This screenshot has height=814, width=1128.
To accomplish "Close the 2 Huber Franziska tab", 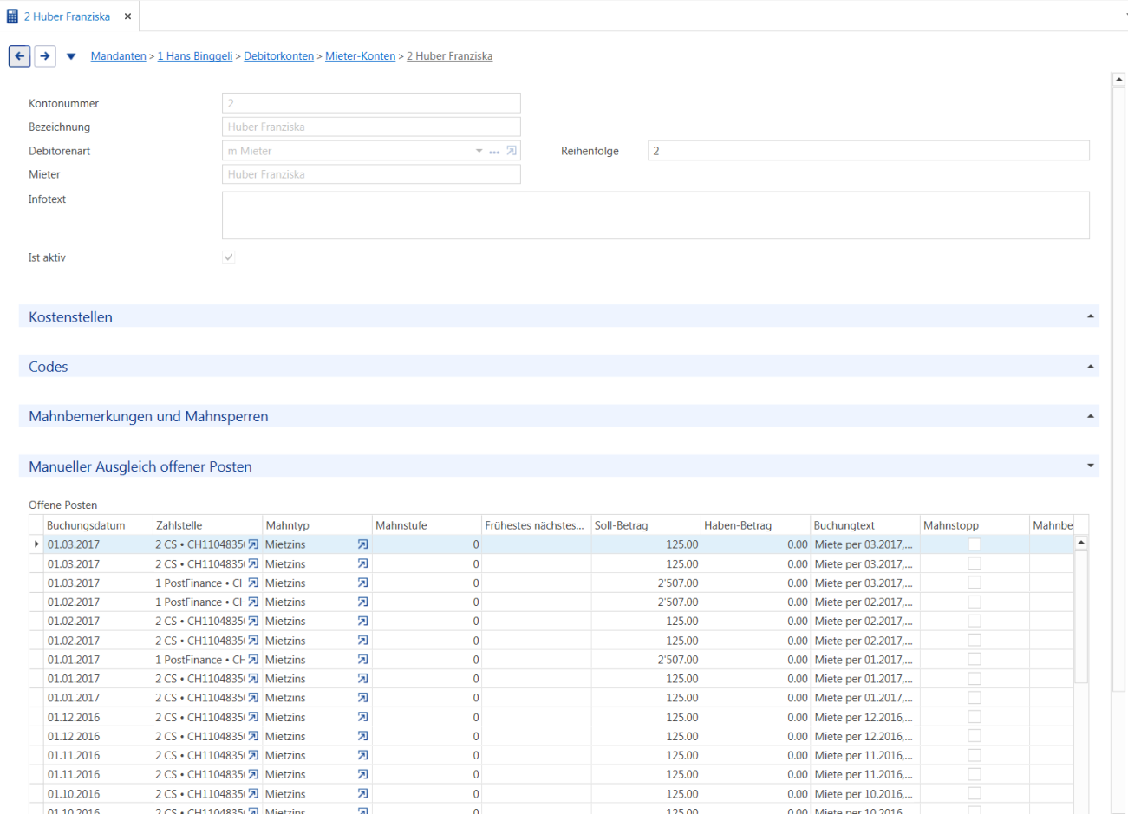I will [127, 16].
